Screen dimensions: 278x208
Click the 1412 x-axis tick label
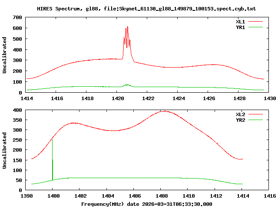(216, 196)
